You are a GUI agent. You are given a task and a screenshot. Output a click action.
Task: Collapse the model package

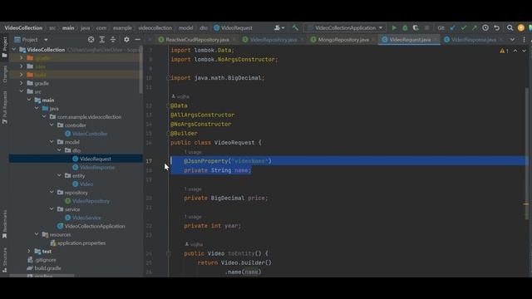52,142
